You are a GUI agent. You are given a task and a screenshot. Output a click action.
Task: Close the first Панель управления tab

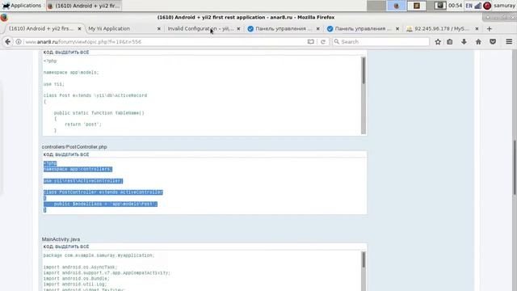(317, 29)
